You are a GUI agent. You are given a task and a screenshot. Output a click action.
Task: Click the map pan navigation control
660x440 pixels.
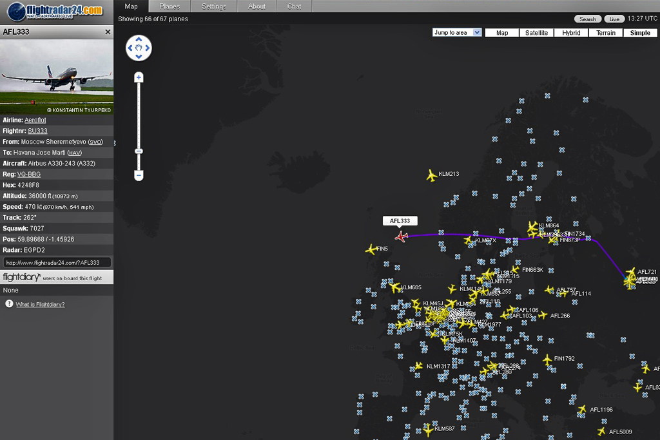(x=139, y=48)
